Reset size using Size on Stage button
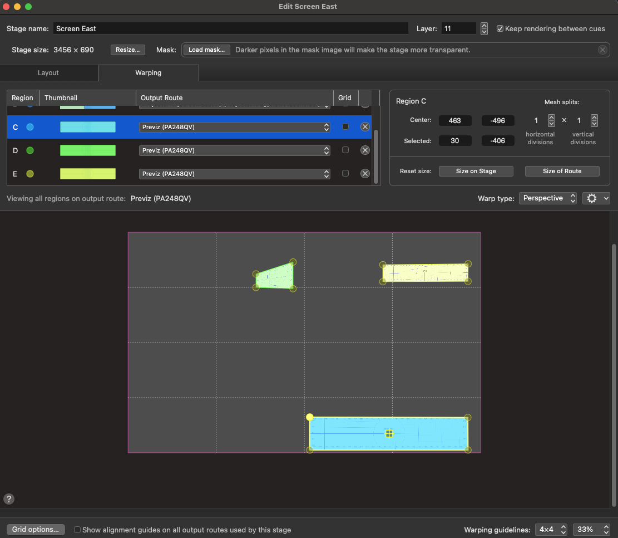This screenshot has height=538, width=618. pyautogui.click(x=476, y=171)
